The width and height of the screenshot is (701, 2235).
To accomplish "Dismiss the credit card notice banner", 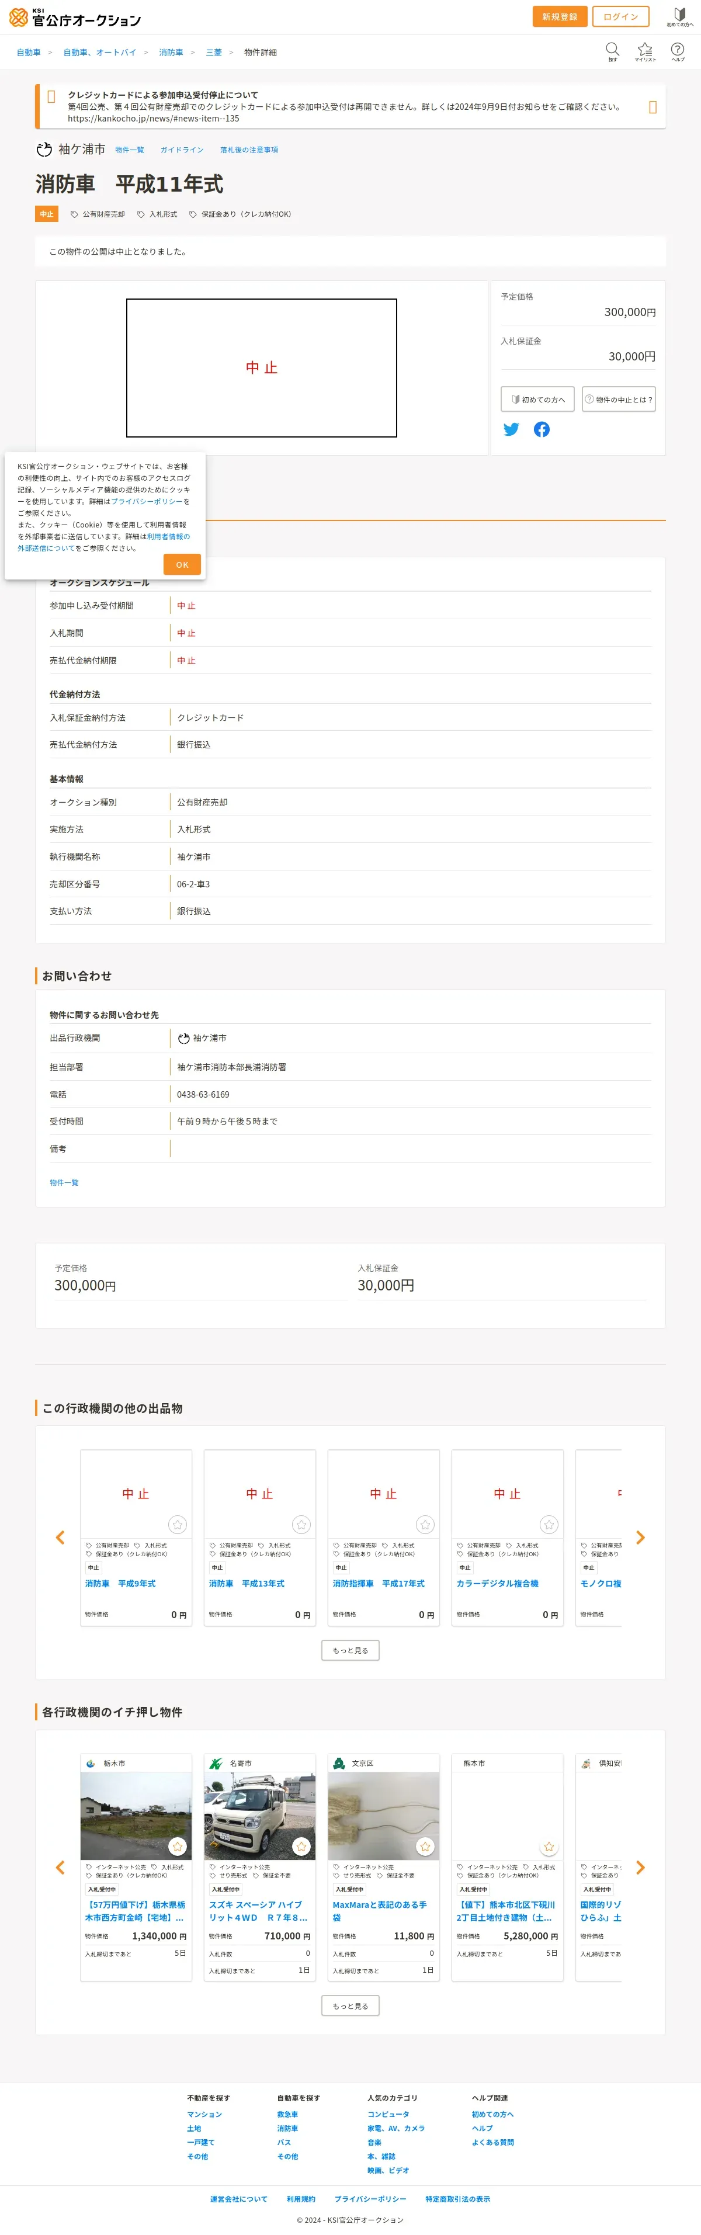I will (x=653, y=107).
